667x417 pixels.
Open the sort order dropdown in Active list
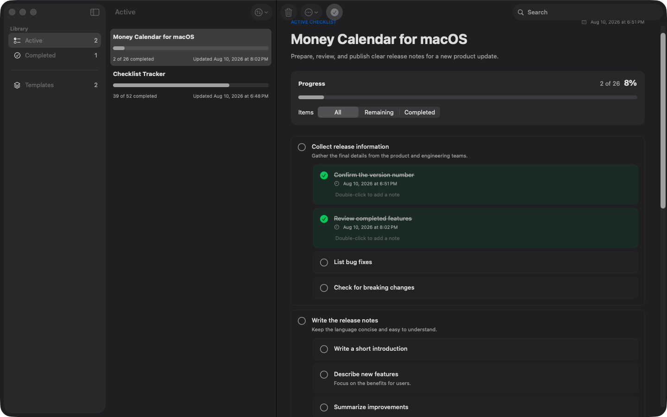click(261, 13)
